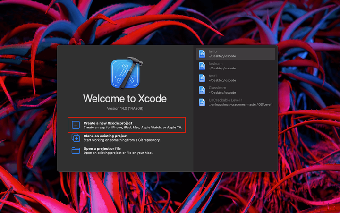This screenshot has height=213, width=340.
Task: Click the ~/Desktop/ioscode path under hello
Action: point(222,56)
